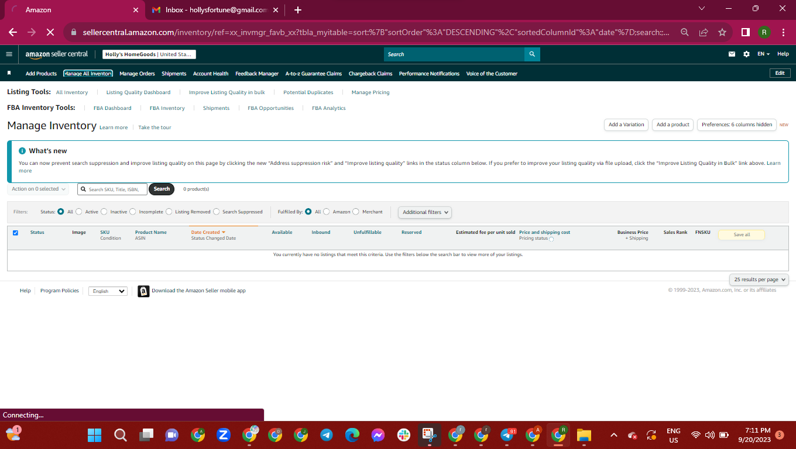Viewport: 796px width, 449px height.
Task: Select the Incomplete status filter
Action: [x=133, y=212]
